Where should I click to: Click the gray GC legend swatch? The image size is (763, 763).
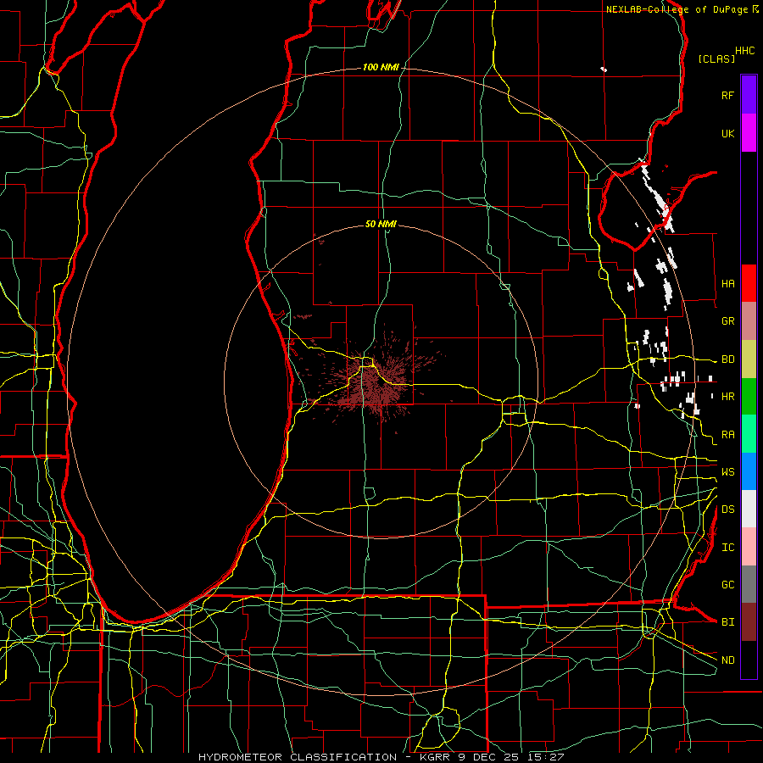point(749,584)
